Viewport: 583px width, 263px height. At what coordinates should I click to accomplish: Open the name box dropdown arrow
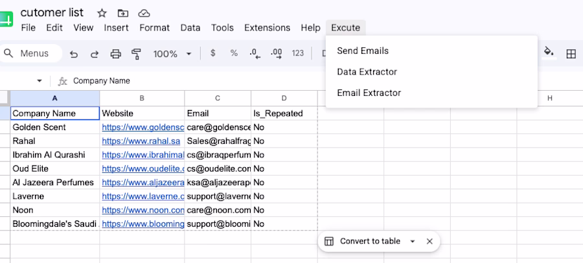point(40,81)
